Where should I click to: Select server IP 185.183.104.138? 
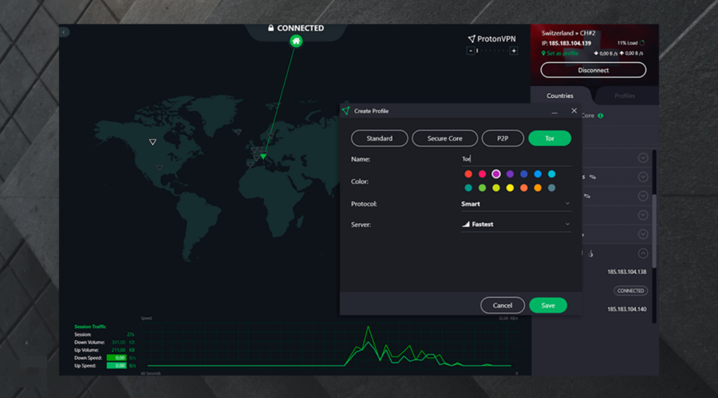point(626,272)
